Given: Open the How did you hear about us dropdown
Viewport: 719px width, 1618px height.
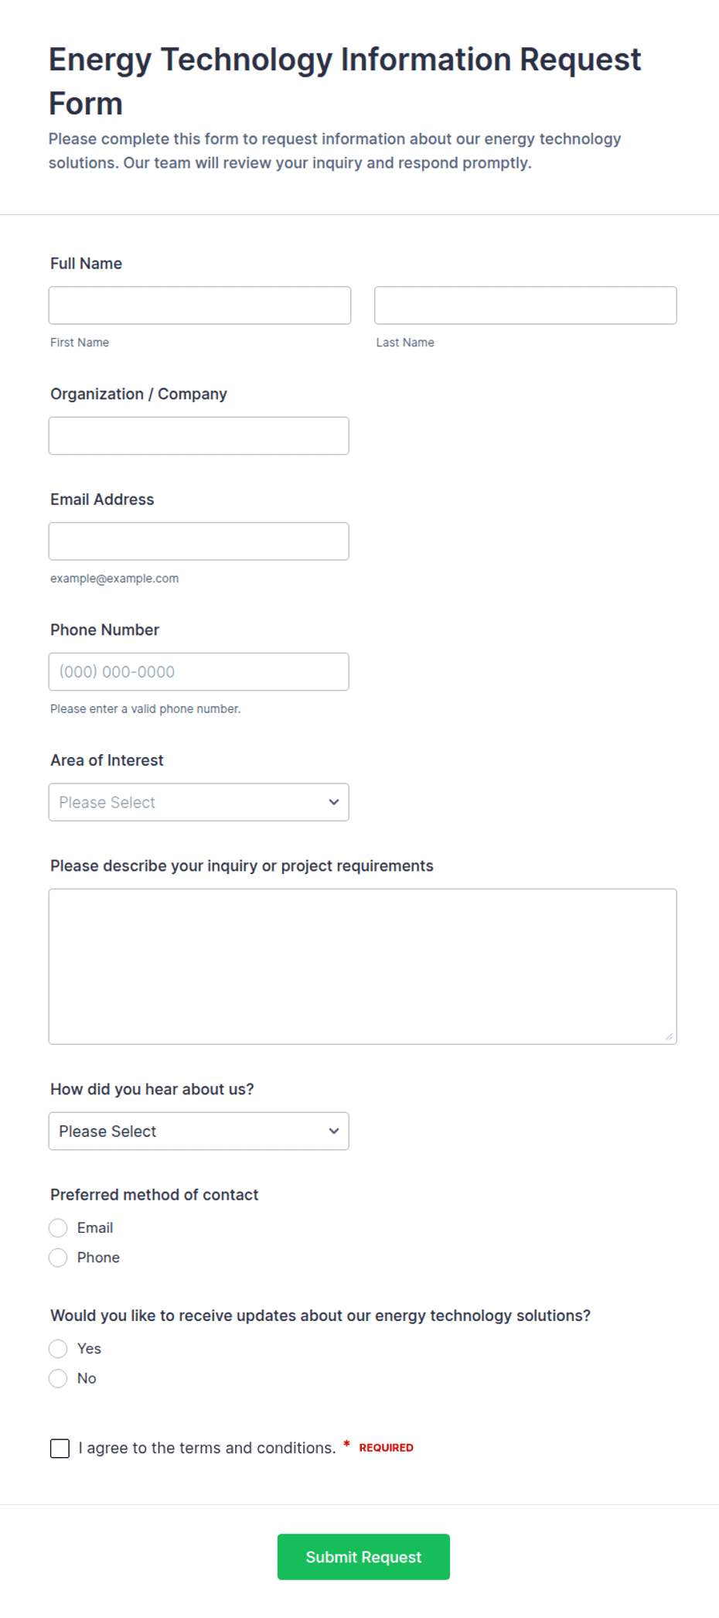Looking at the screenshot, I should point(199,1132).
